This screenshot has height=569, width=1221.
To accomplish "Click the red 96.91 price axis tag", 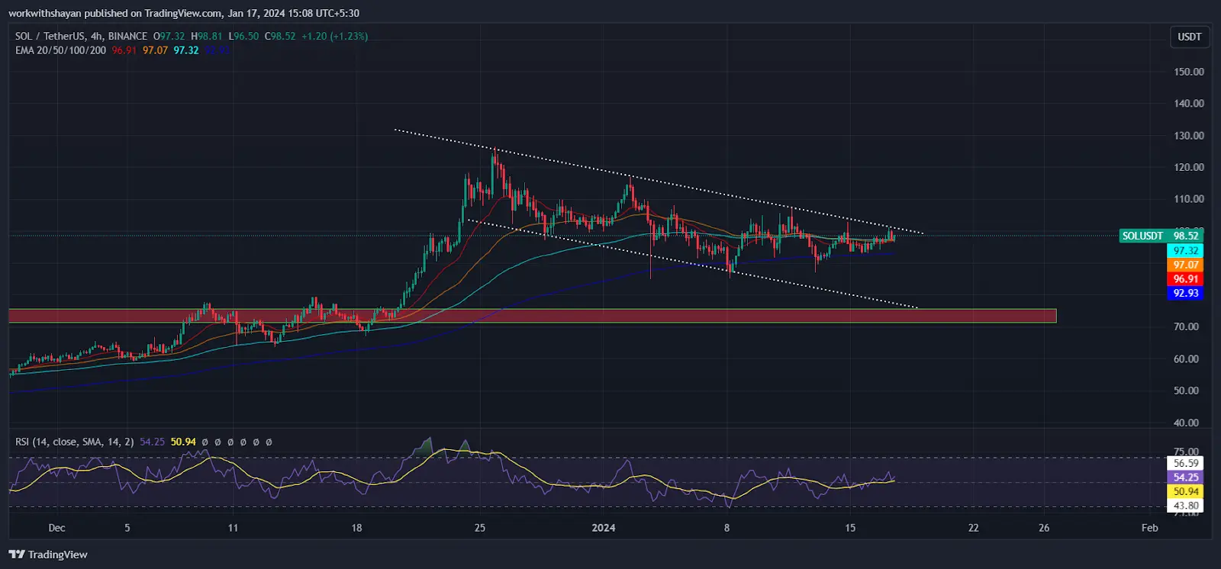I will [1185, 279].
